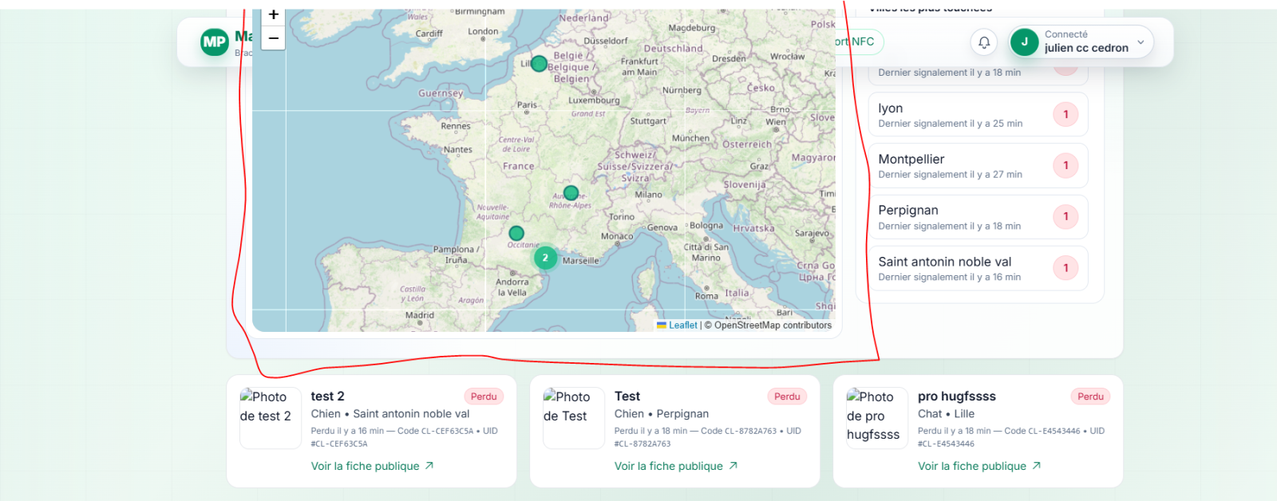The image size is (1277, 501).
Task: Click the OpenStreetMap contributors attribution text
Action: 768,325
